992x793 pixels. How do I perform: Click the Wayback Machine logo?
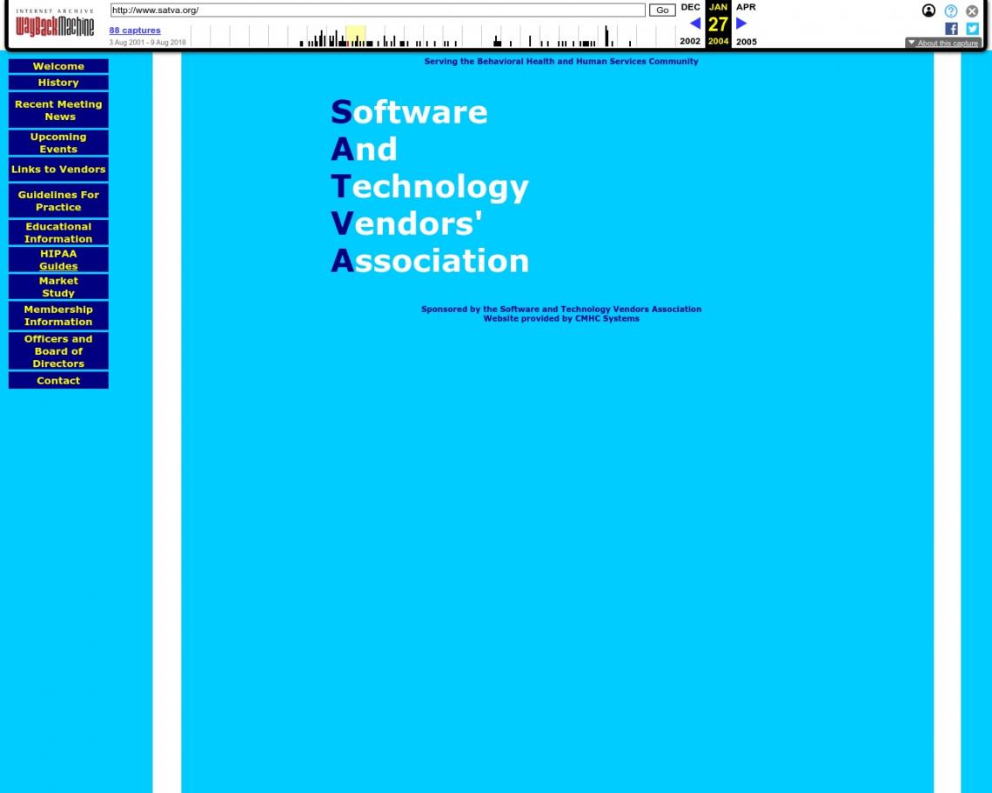point(55,23)
